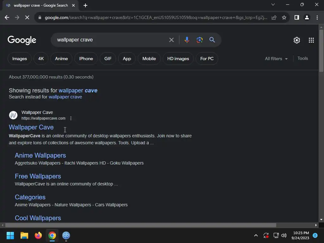Click the scroll down arrow
The image size is (324, 243).
click(x=321, y=220)
